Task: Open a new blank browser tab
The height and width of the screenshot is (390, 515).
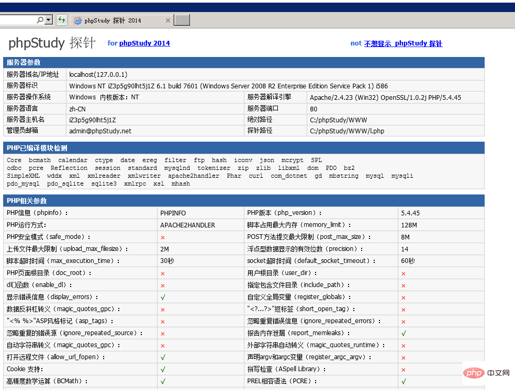Action: click(x=181, y=20)
